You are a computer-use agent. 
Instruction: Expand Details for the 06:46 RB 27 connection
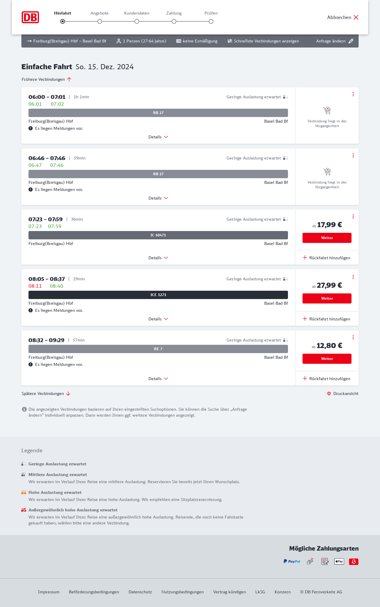(x=158, y=198)
